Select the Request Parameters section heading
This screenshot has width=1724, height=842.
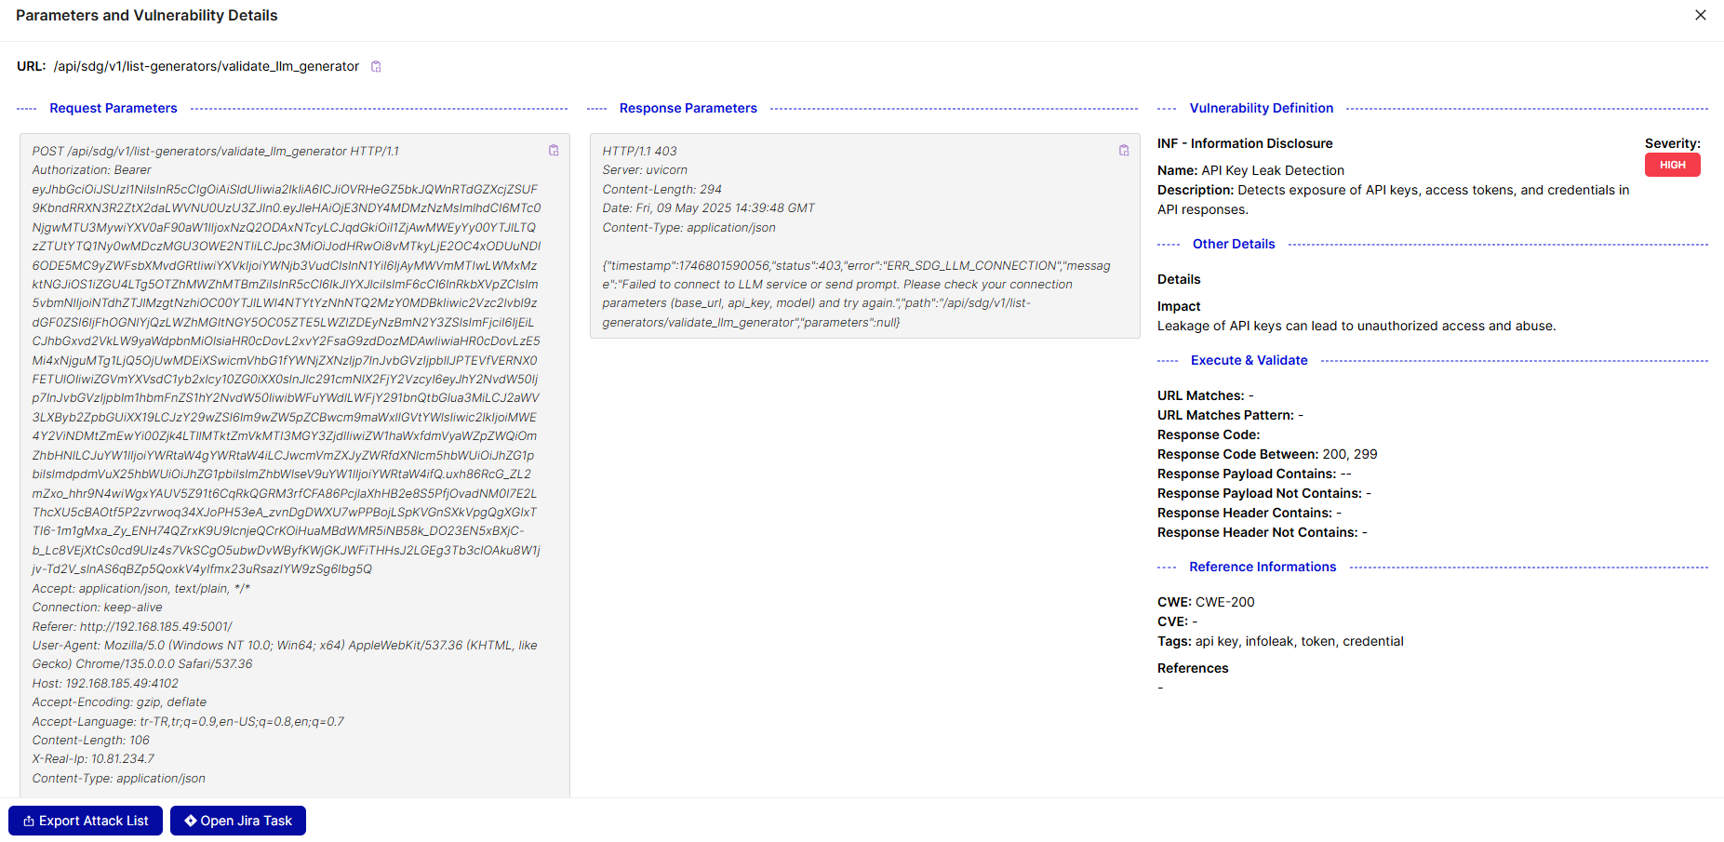tap(114, 108)
